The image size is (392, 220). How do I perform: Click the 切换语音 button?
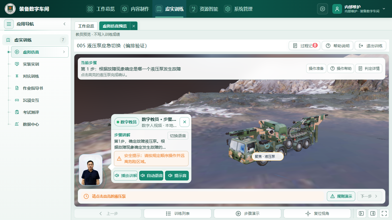pyautogui.click(x=178, y=136)
